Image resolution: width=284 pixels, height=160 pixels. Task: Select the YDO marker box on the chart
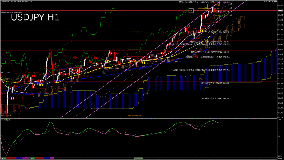191,33
